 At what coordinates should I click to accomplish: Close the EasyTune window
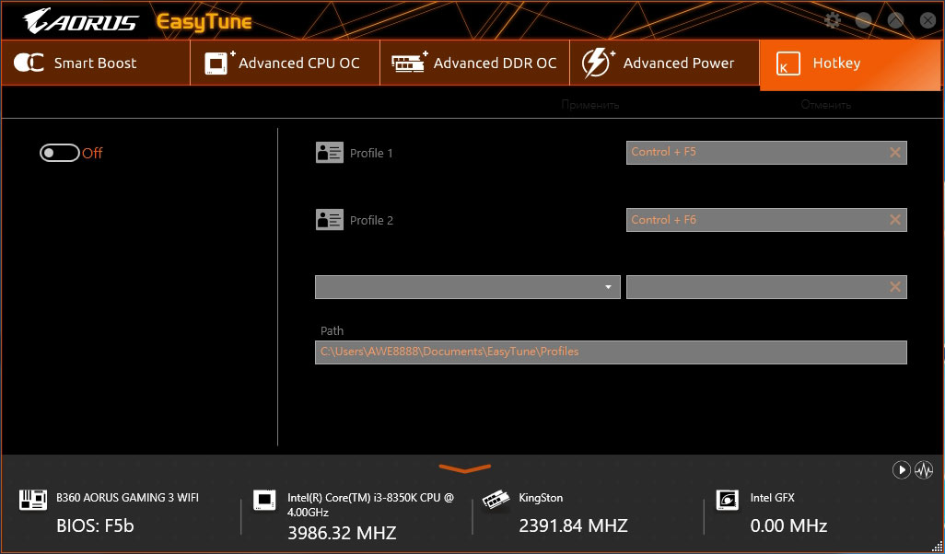coord(928,20)
